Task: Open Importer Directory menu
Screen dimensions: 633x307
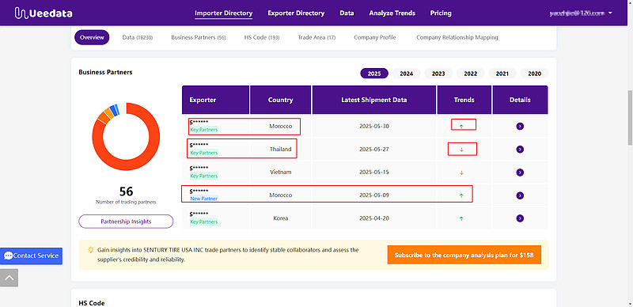Action: [224, 13]
